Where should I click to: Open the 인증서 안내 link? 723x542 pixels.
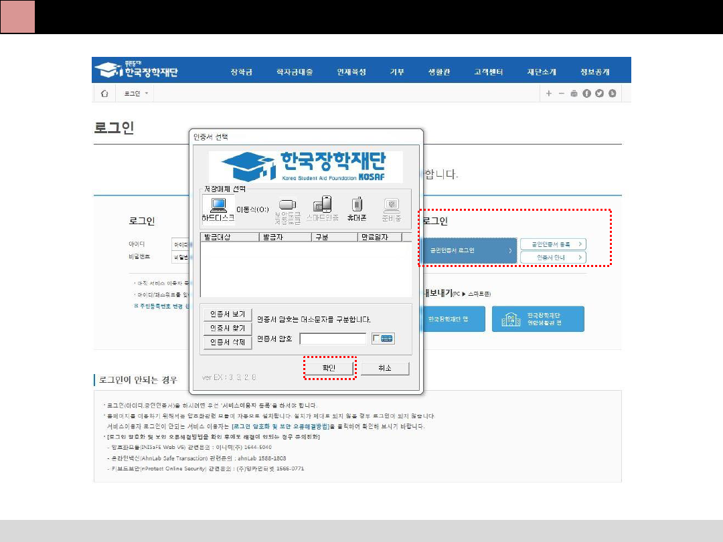pyautogui.click(x=554, y=258)
